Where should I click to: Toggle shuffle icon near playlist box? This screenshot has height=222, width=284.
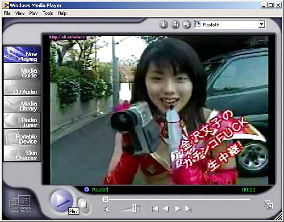(186, 24)
